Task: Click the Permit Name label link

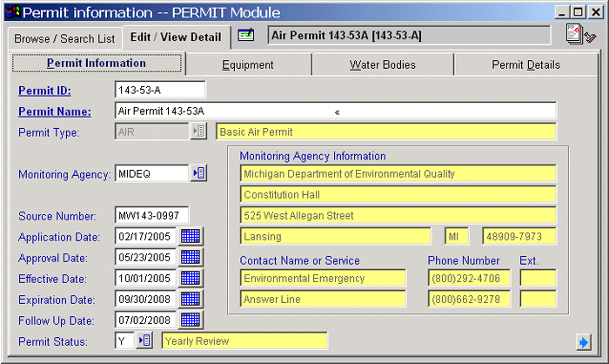Action: 55,111
